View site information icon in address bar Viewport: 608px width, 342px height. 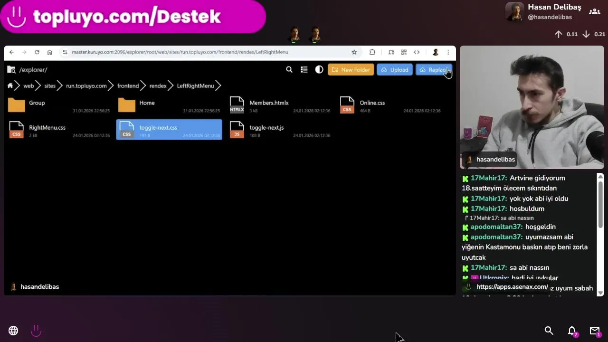point(65,52)
